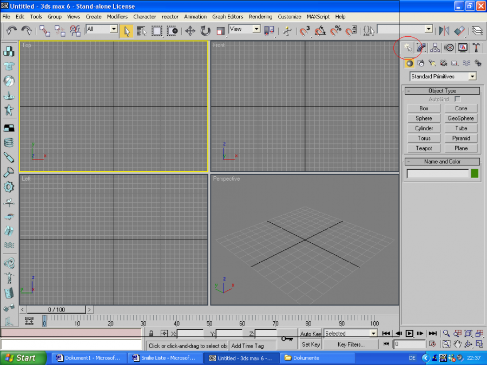
Task: Toggle Set Key mode
Action: 311,344
